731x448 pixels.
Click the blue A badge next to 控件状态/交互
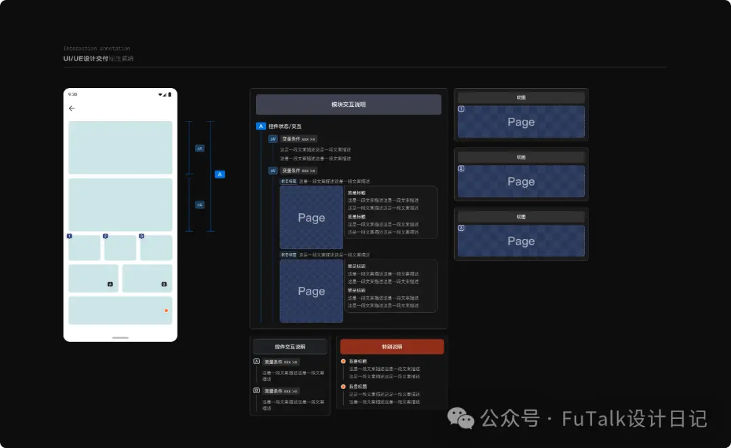click(x=261, y=127)
